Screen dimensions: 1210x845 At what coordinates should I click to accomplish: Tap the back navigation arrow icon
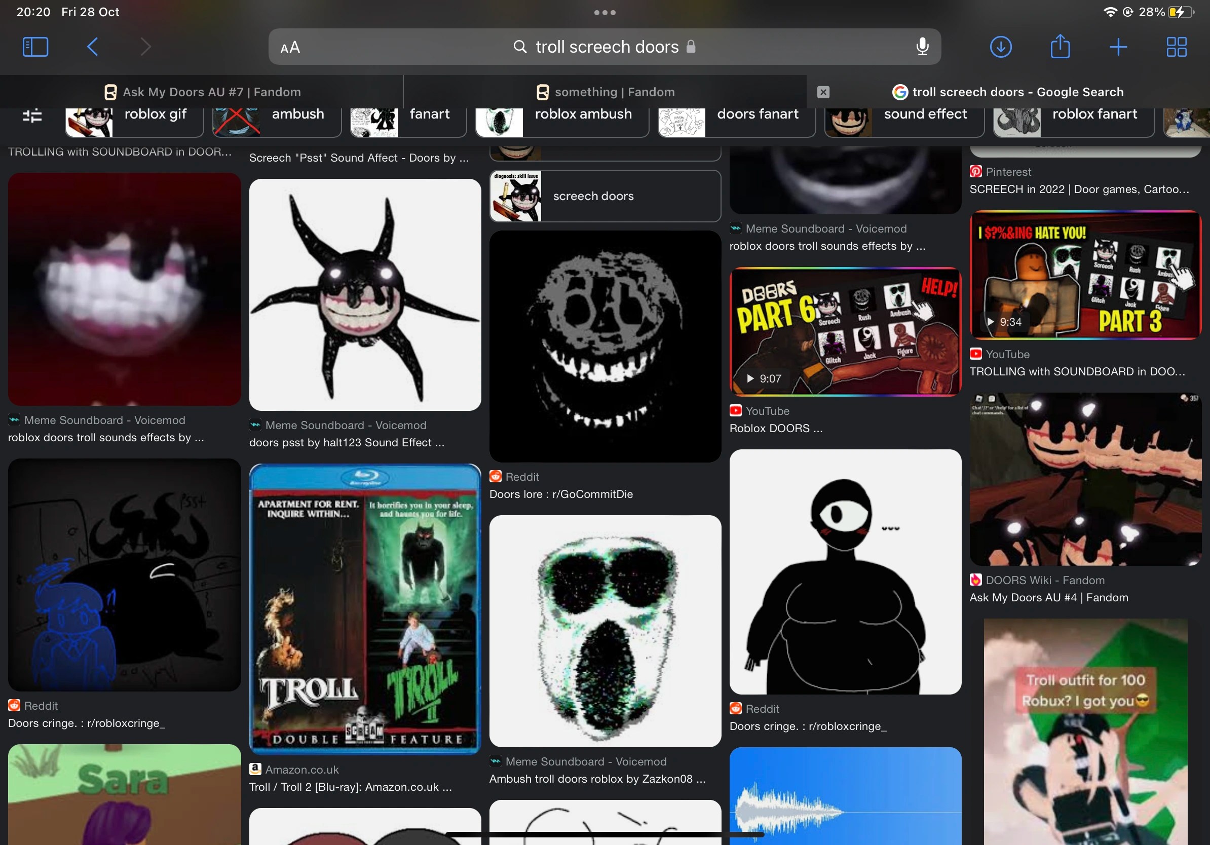(92, 47)
